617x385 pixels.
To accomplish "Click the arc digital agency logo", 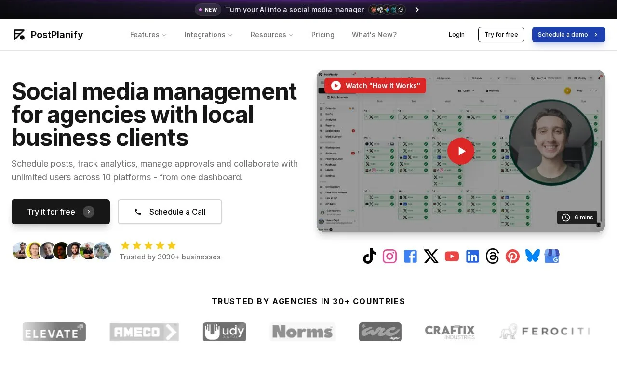I will 380,332.
